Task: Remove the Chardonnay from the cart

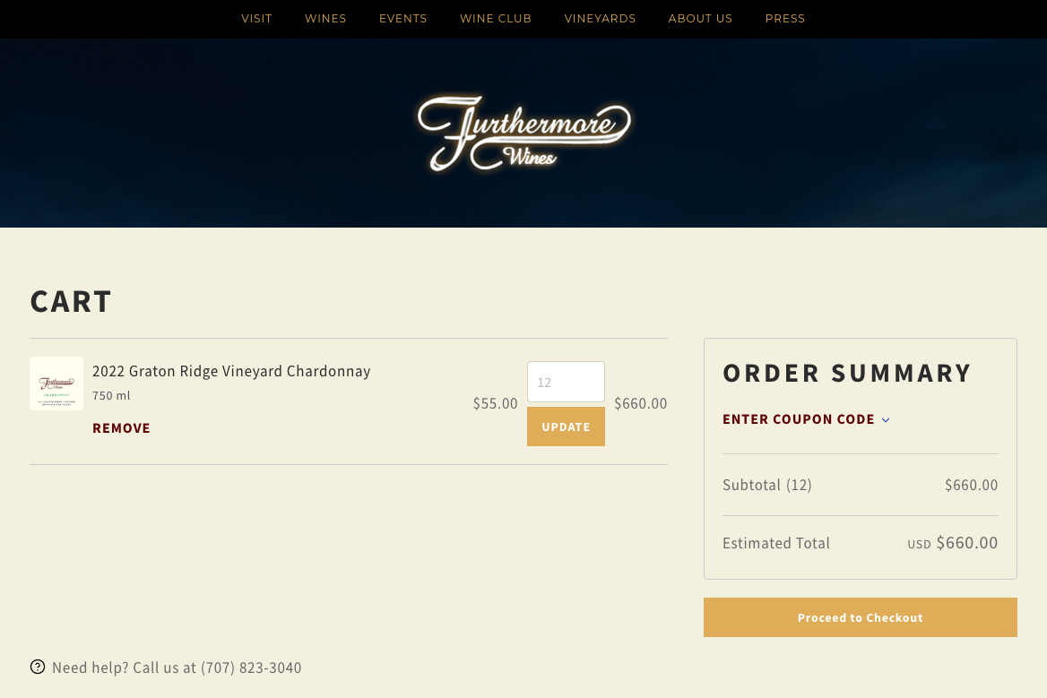Action: tap(121, 428)
